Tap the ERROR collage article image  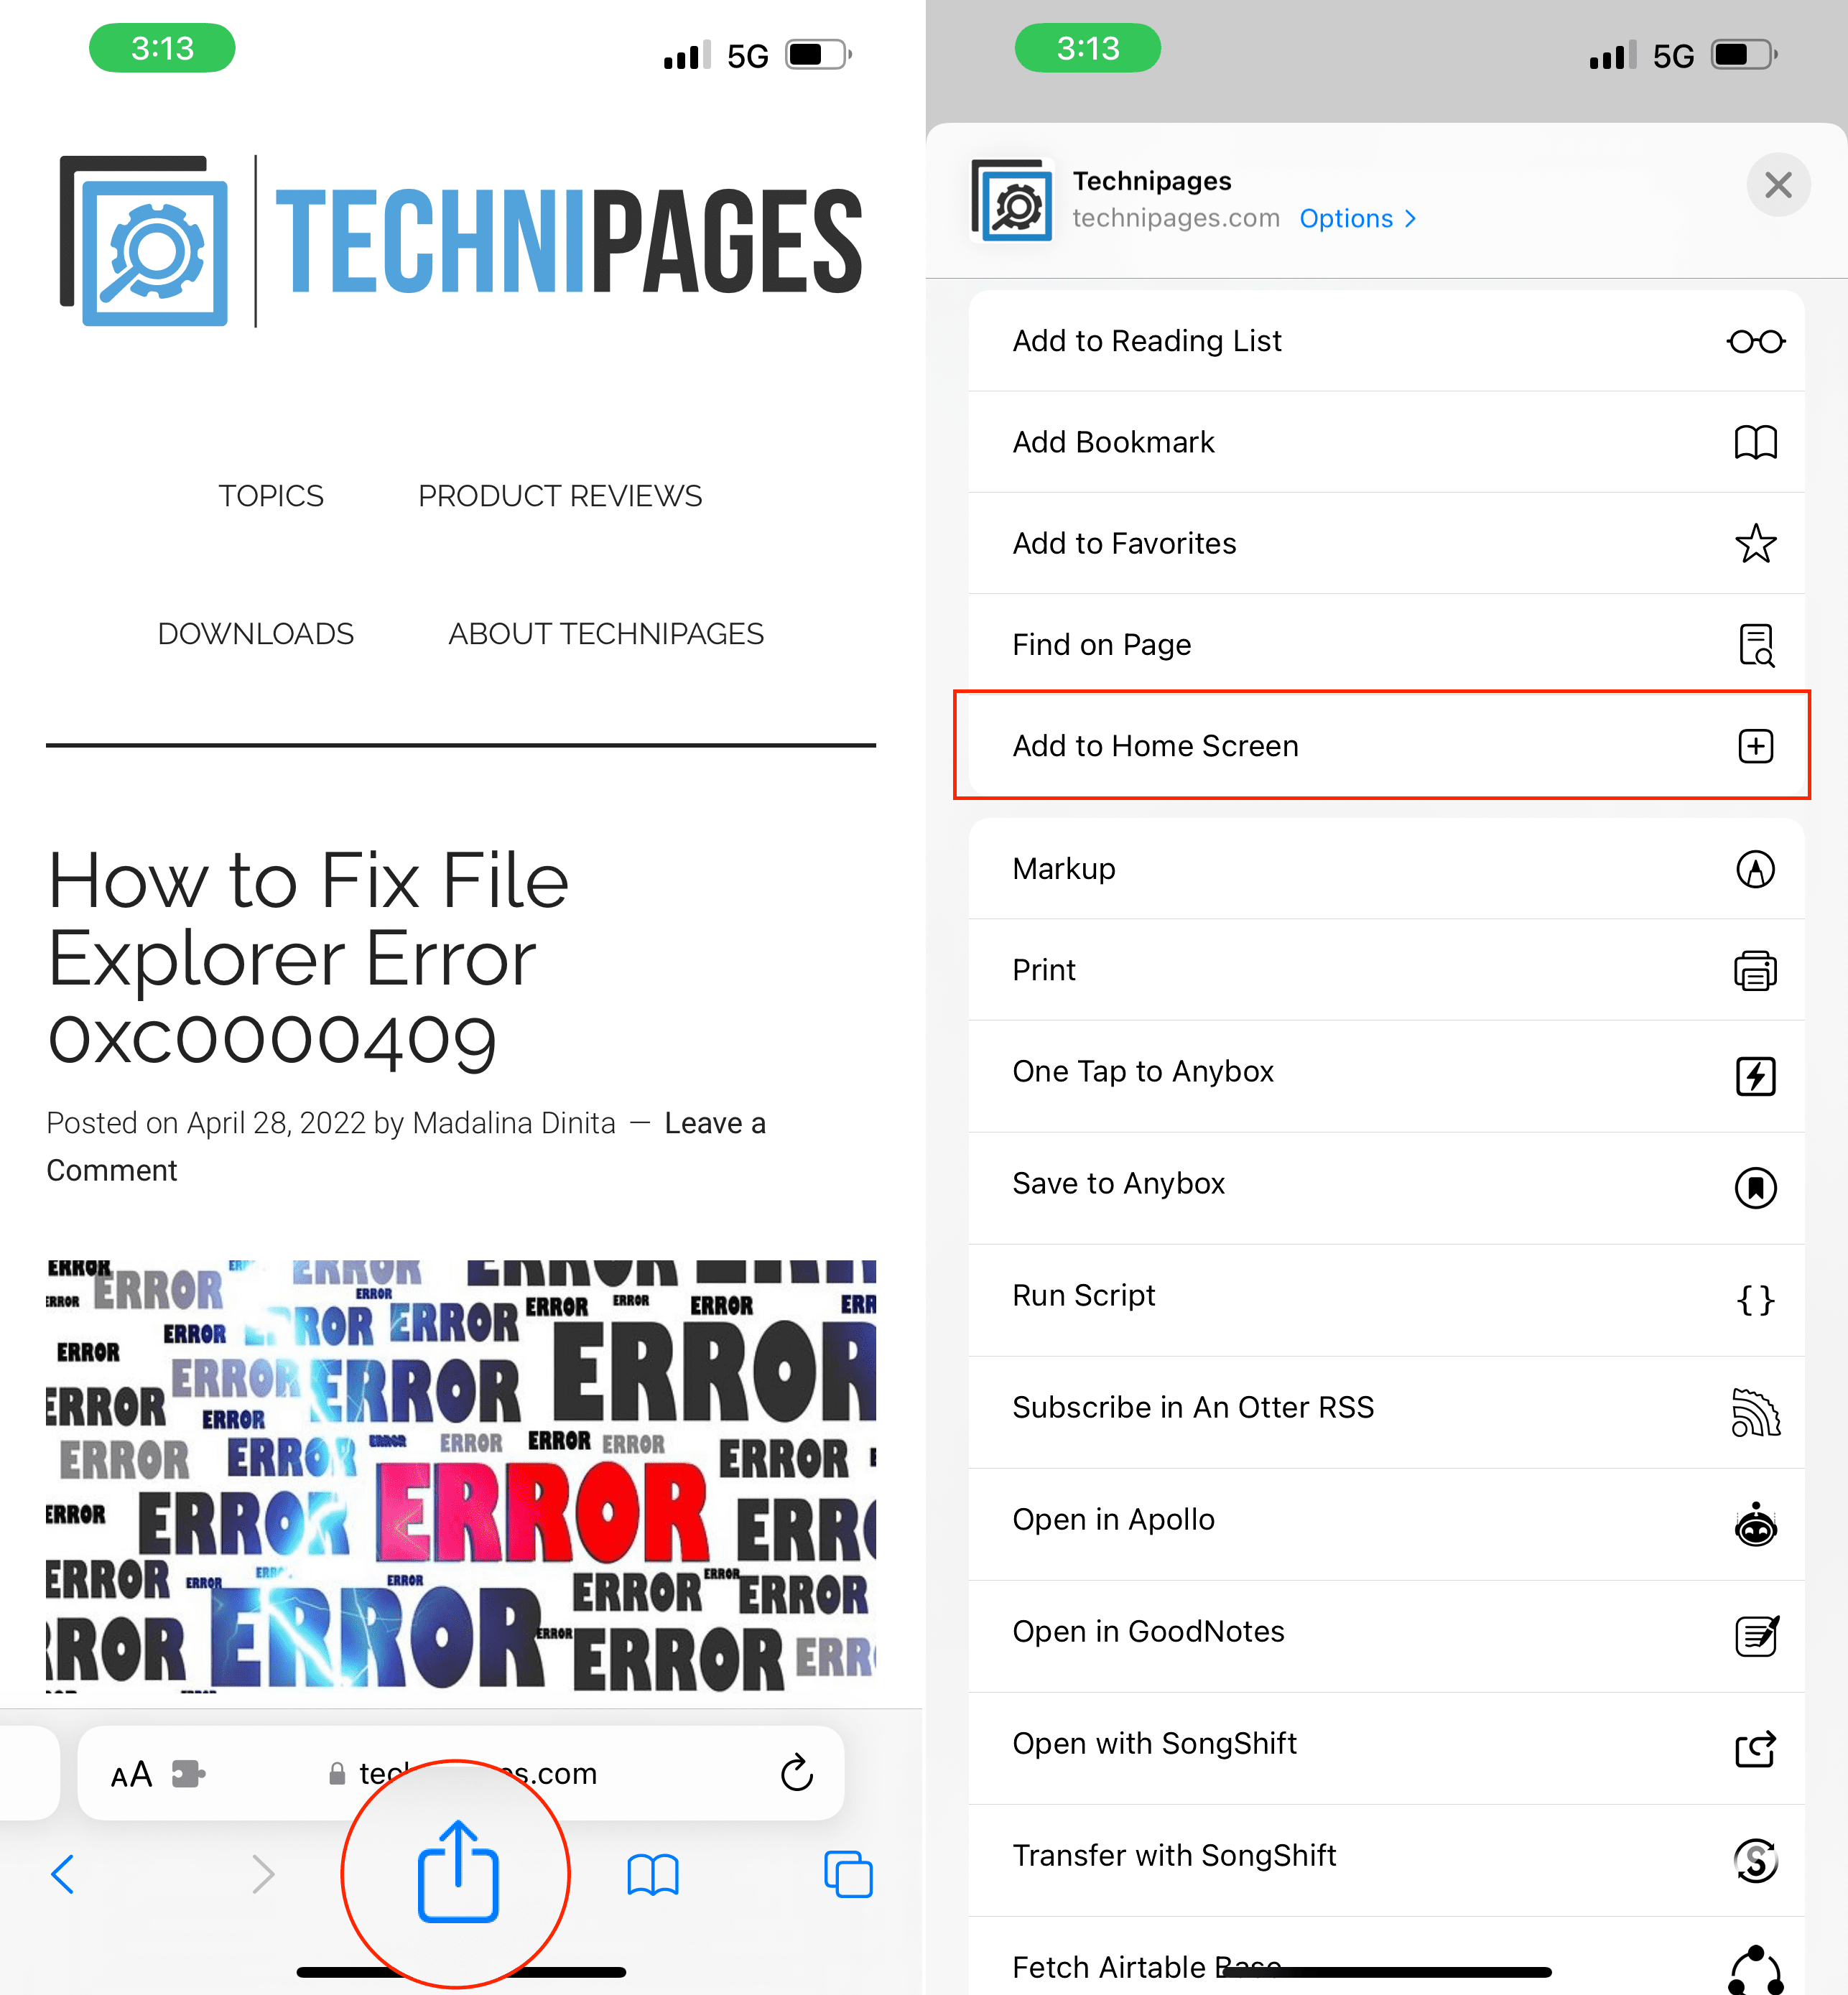[x=461, y=1476]
